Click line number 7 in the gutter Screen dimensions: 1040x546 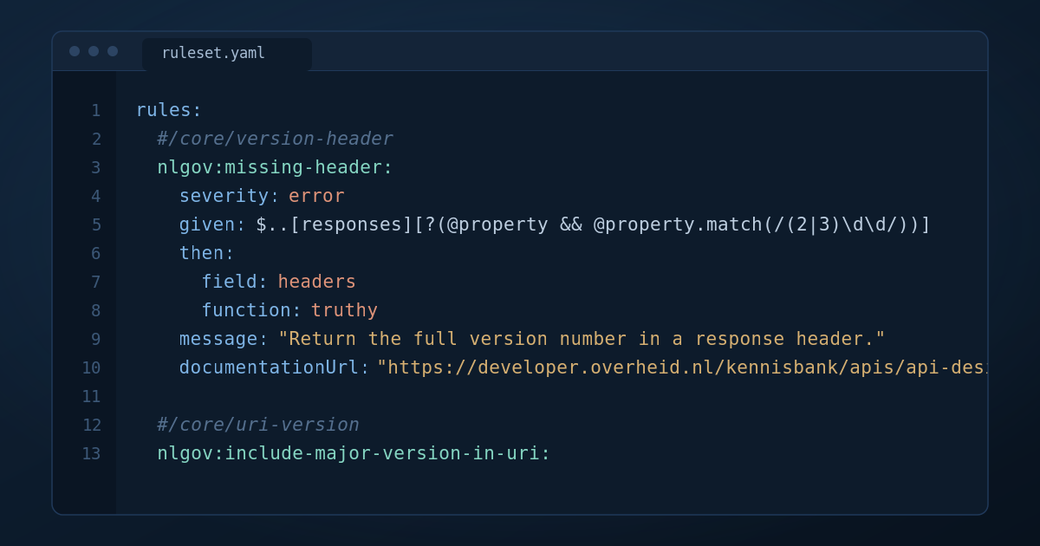point(96,282)
